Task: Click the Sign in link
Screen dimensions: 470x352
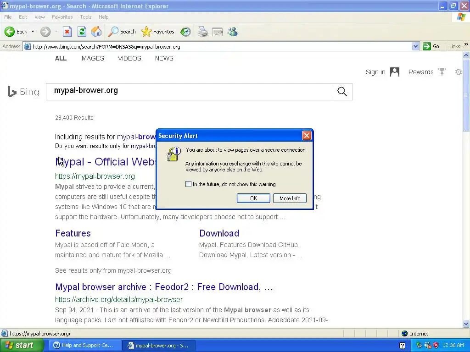Action: (375, 72)
